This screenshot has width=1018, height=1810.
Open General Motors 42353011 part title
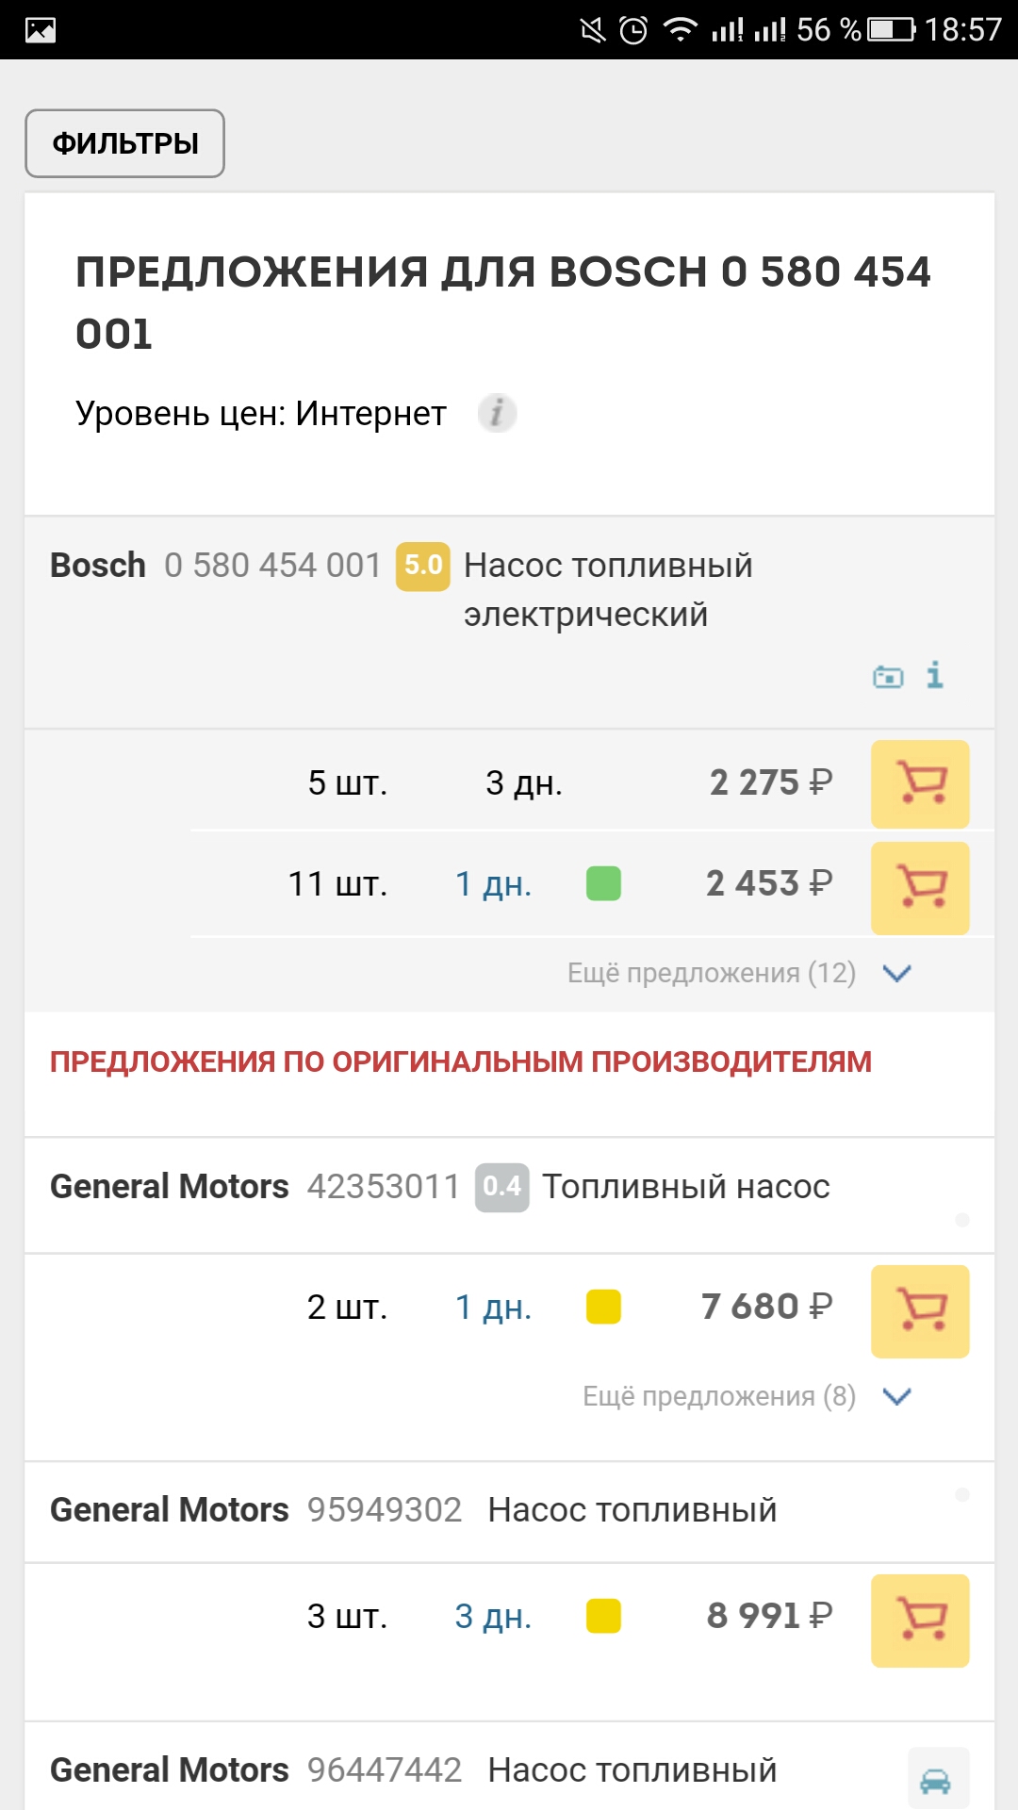(x=685, y=1187)
